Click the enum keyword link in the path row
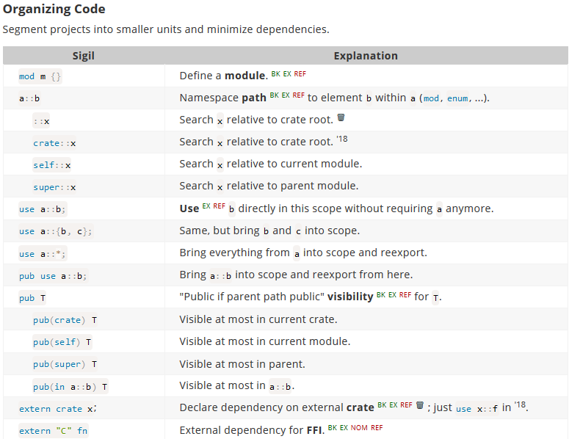Viewport: 569px width, 439px height. point(457,98)
